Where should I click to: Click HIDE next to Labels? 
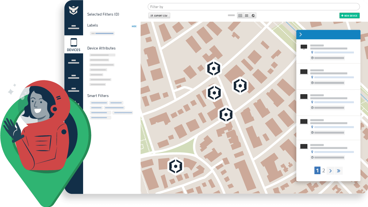(x=134, y=26)
